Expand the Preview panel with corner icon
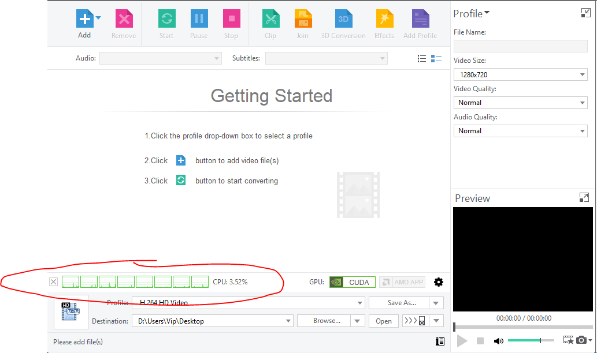597x353 pixels. click(x=584, y=197)
